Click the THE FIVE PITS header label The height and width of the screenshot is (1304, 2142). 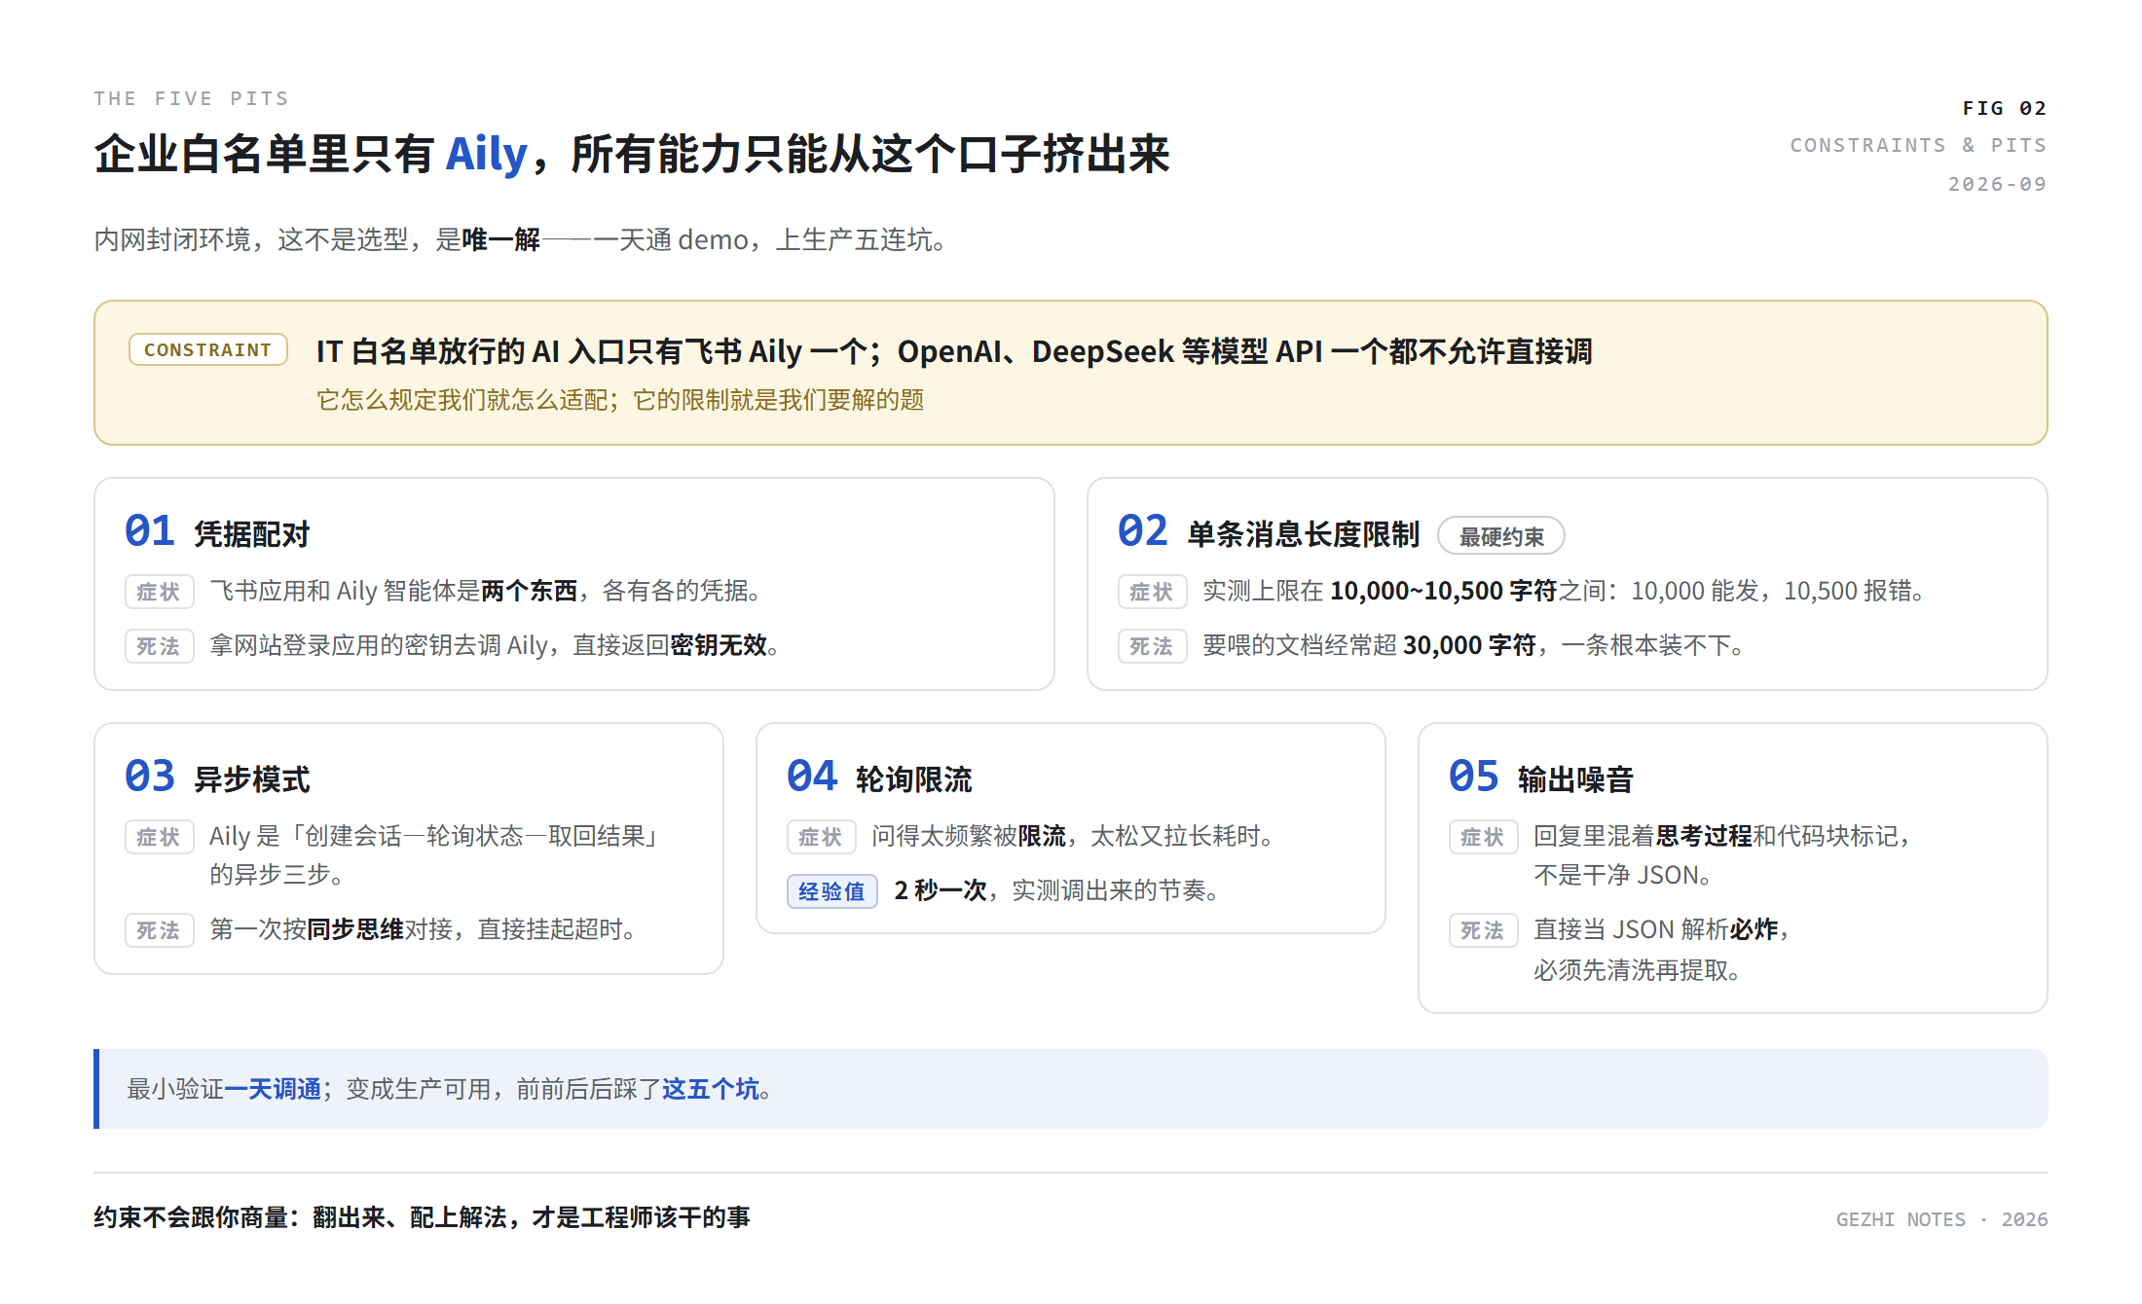click(191, 98)
